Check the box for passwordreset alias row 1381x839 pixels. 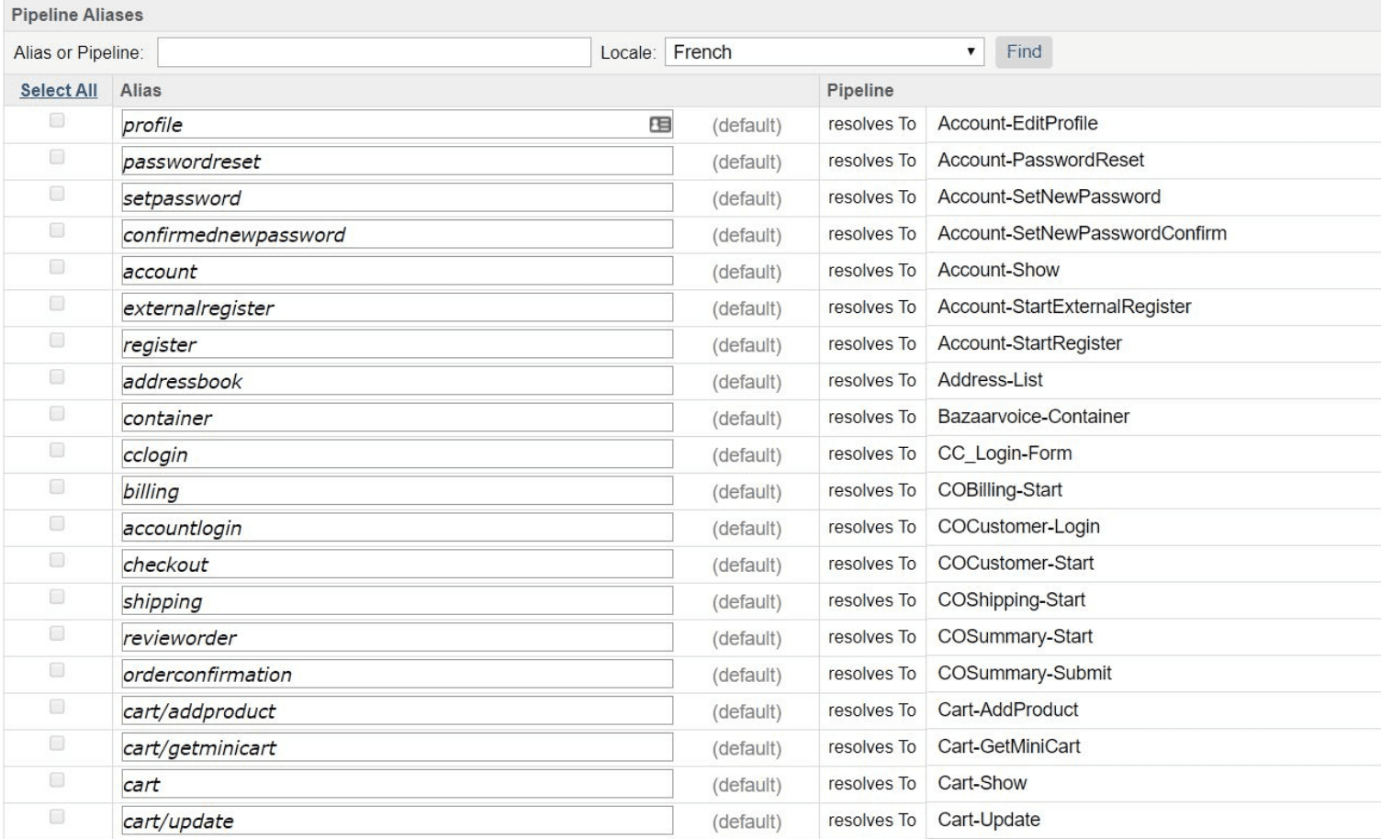(x=57, y=157)
